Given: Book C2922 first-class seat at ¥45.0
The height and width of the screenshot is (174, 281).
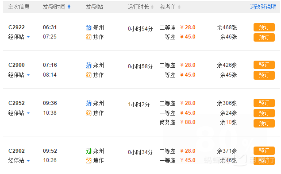Looking at the screenshot, I should pos(264,37).
